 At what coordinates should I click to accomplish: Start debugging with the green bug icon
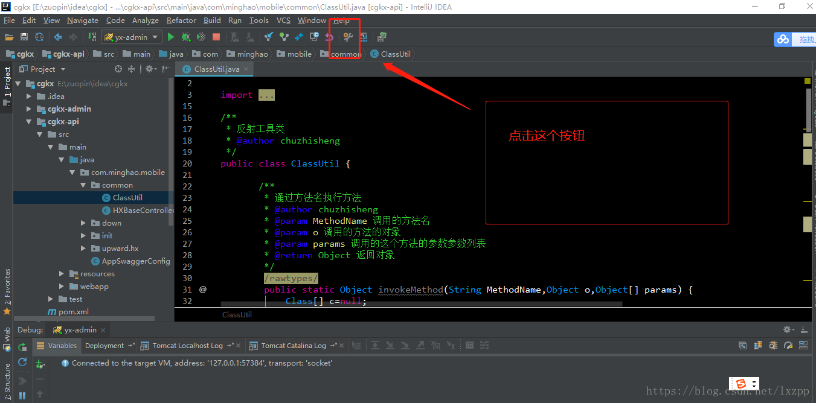tap(186, 37)
